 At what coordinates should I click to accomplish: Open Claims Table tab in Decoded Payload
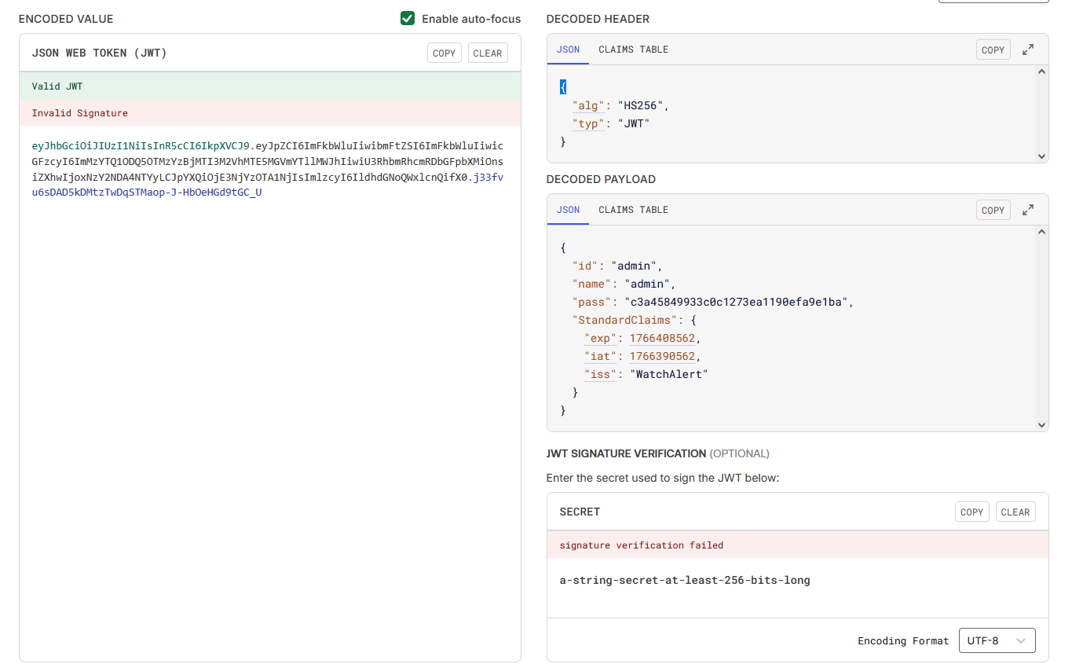[x=633, y=210]
